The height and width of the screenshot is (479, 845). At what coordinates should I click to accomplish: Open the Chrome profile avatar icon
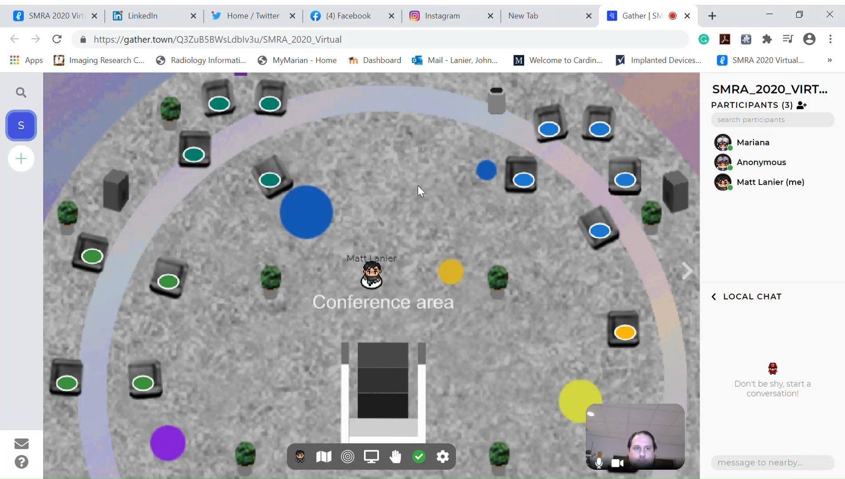[809, 39]
